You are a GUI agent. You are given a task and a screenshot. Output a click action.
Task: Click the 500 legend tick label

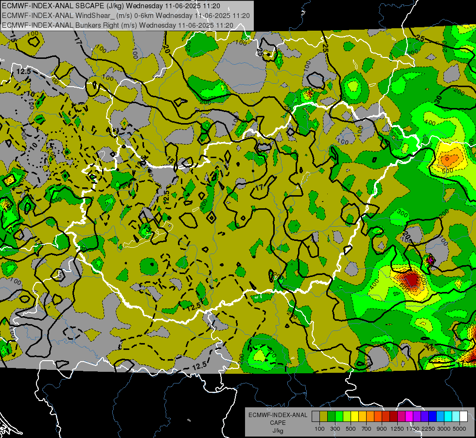tap(351, 429)
